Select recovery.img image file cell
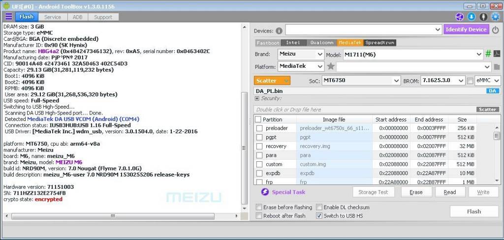 pyautogui.click(x=334, y=146)
